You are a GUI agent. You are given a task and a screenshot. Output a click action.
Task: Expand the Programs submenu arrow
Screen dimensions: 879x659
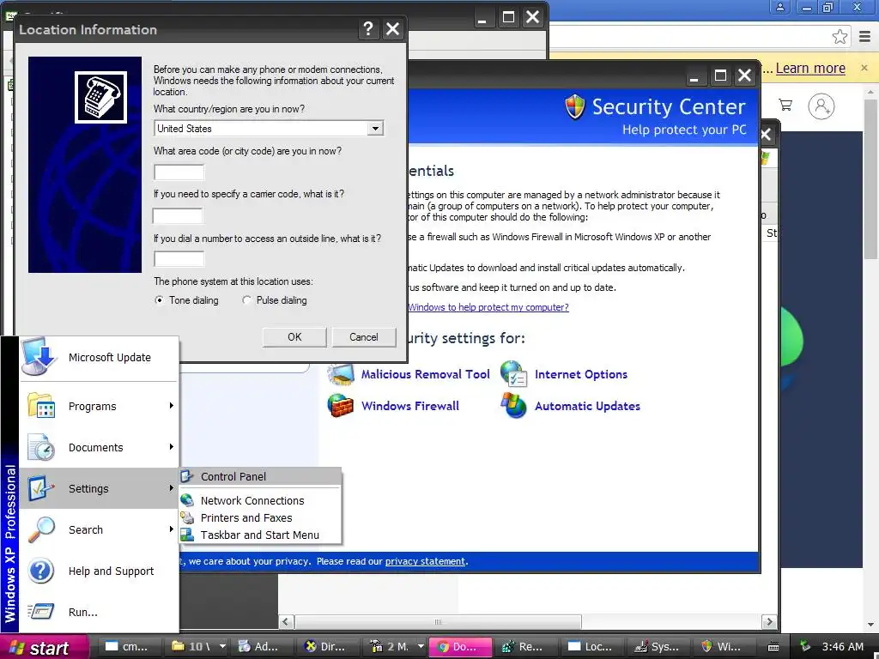pos(172,405)
